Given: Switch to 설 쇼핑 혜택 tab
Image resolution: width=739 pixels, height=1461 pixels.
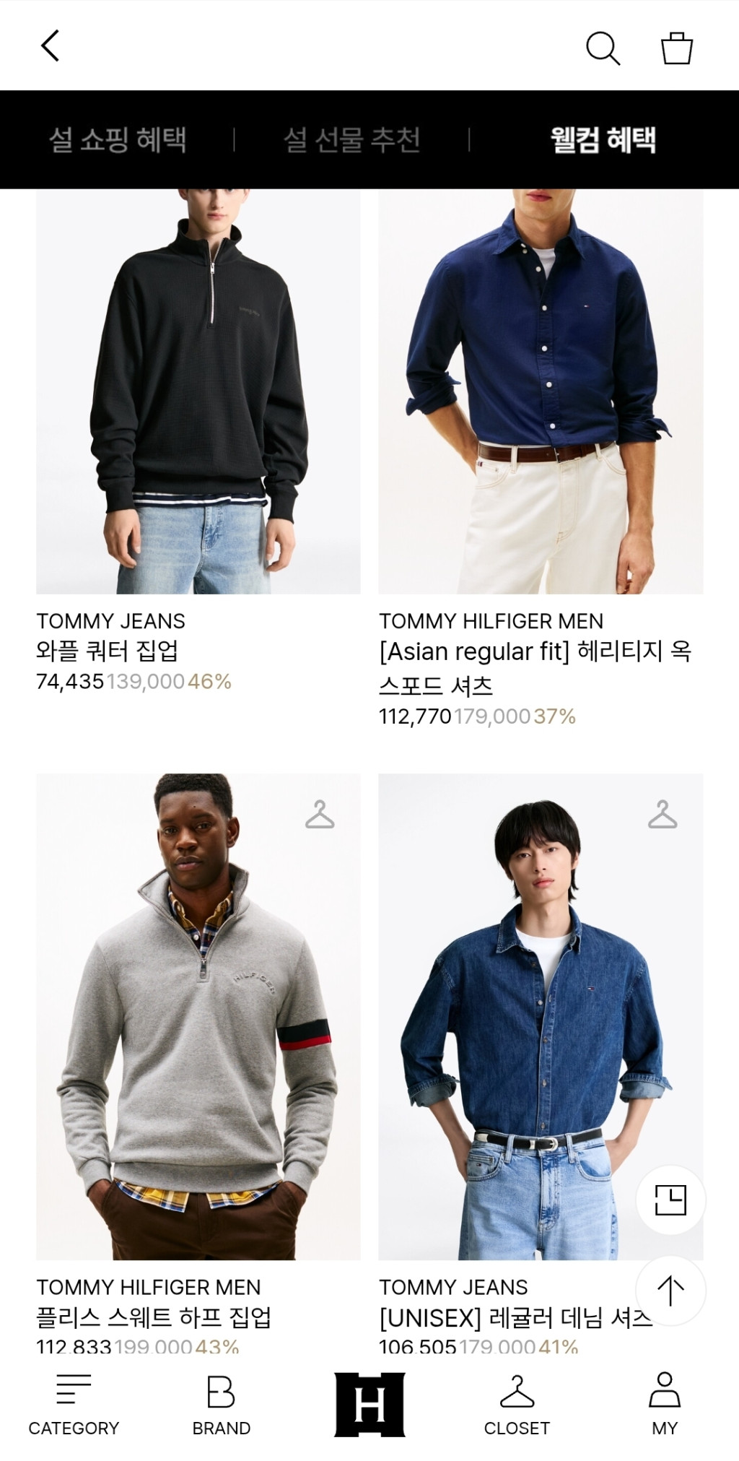Looking at the screenshot, I should click(118, 139).
